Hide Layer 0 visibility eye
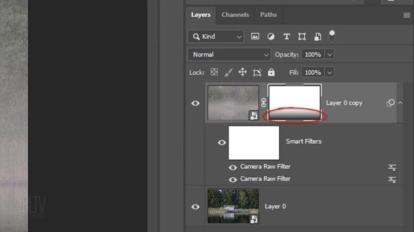The height and width of the screenshot is (232, 414). (x=195, y=206)
